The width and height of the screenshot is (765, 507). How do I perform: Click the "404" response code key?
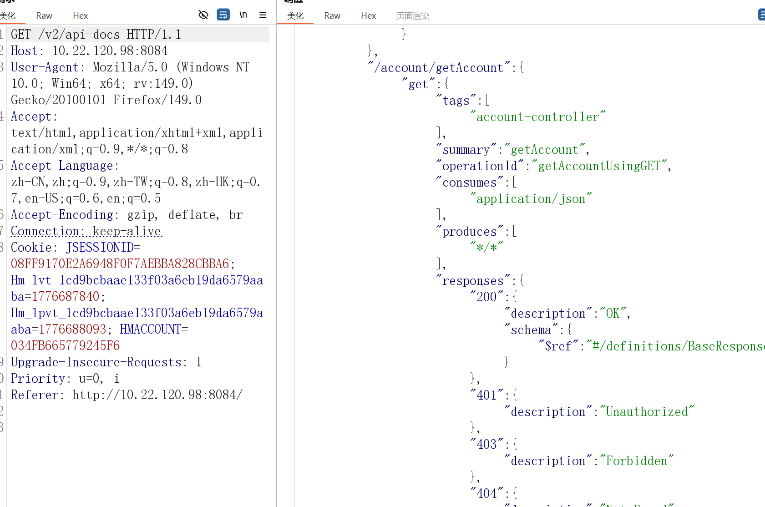[x=486, y=493]
